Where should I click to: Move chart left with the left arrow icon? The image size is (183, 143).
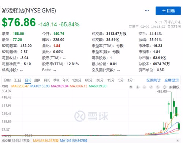tap(151, 87)
